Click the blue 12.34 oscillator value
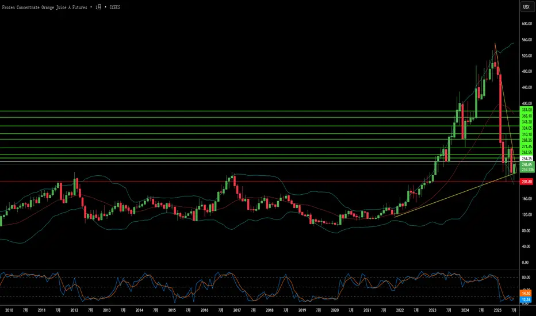The height and width of the screenshot is (316, 536). 526,299
